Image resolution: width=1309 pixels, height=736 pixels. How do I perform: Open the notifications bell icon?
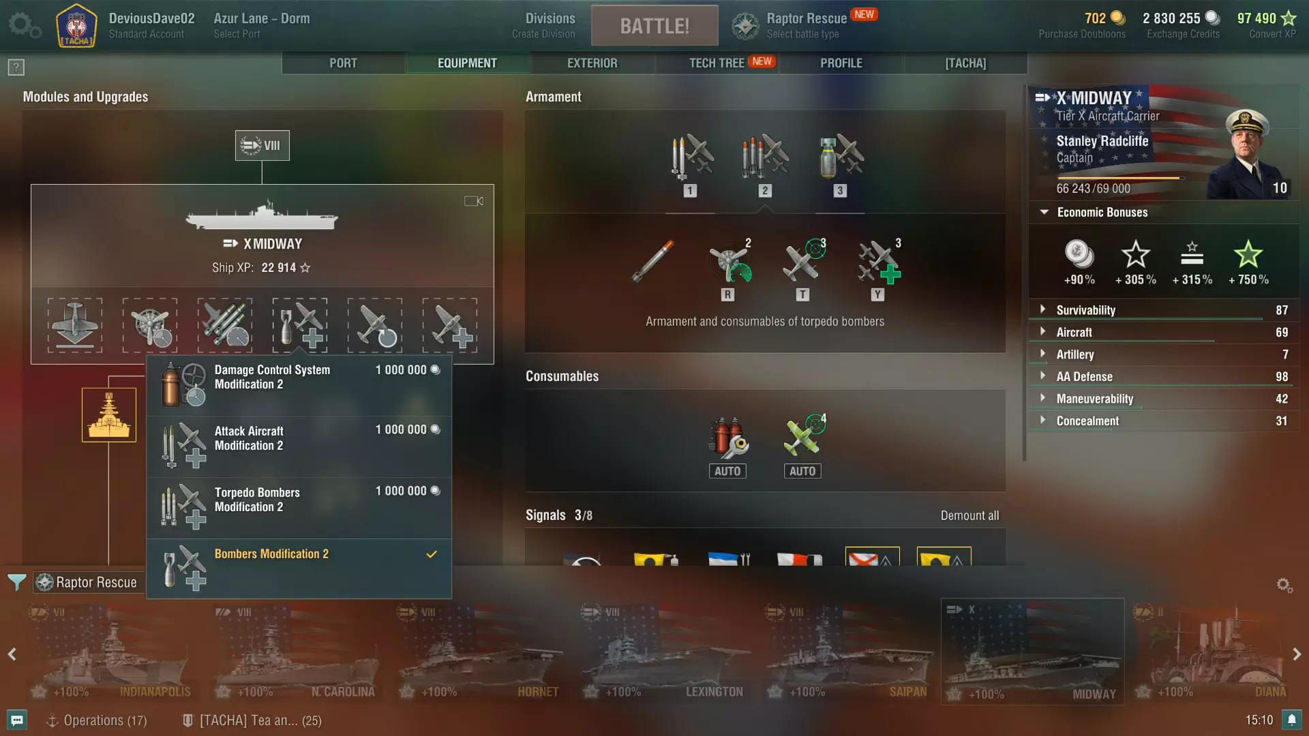[1291, 720]
